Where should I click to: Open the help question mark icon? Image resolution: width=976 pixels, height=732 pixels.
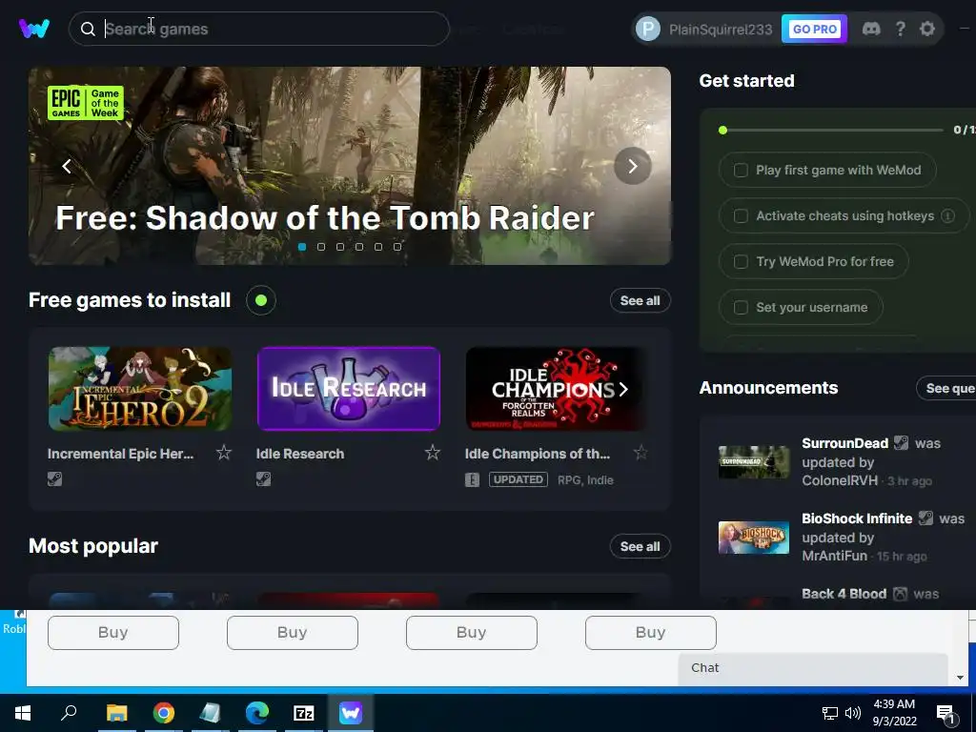(900, 29)
